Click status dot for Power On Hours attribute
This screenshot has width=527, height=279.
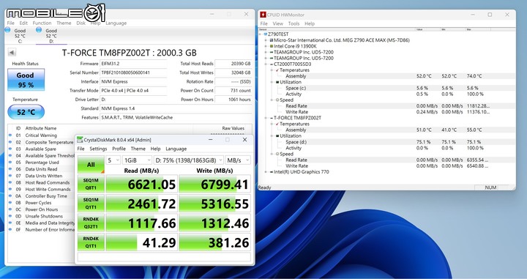(x=10, y=209)
